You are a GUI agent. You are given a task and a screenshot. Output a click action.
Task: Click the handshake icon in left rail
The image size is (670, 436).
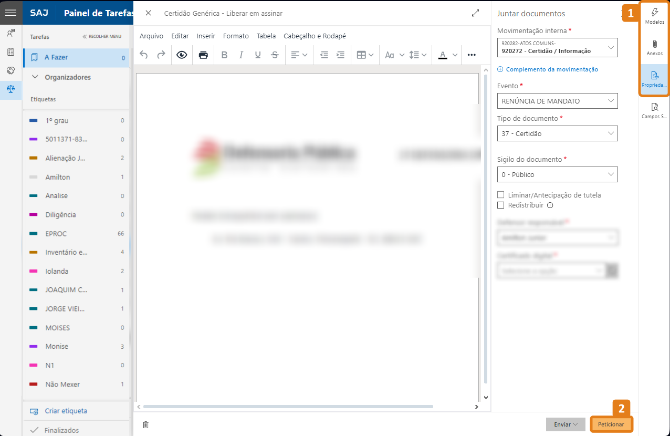[11, 70]
